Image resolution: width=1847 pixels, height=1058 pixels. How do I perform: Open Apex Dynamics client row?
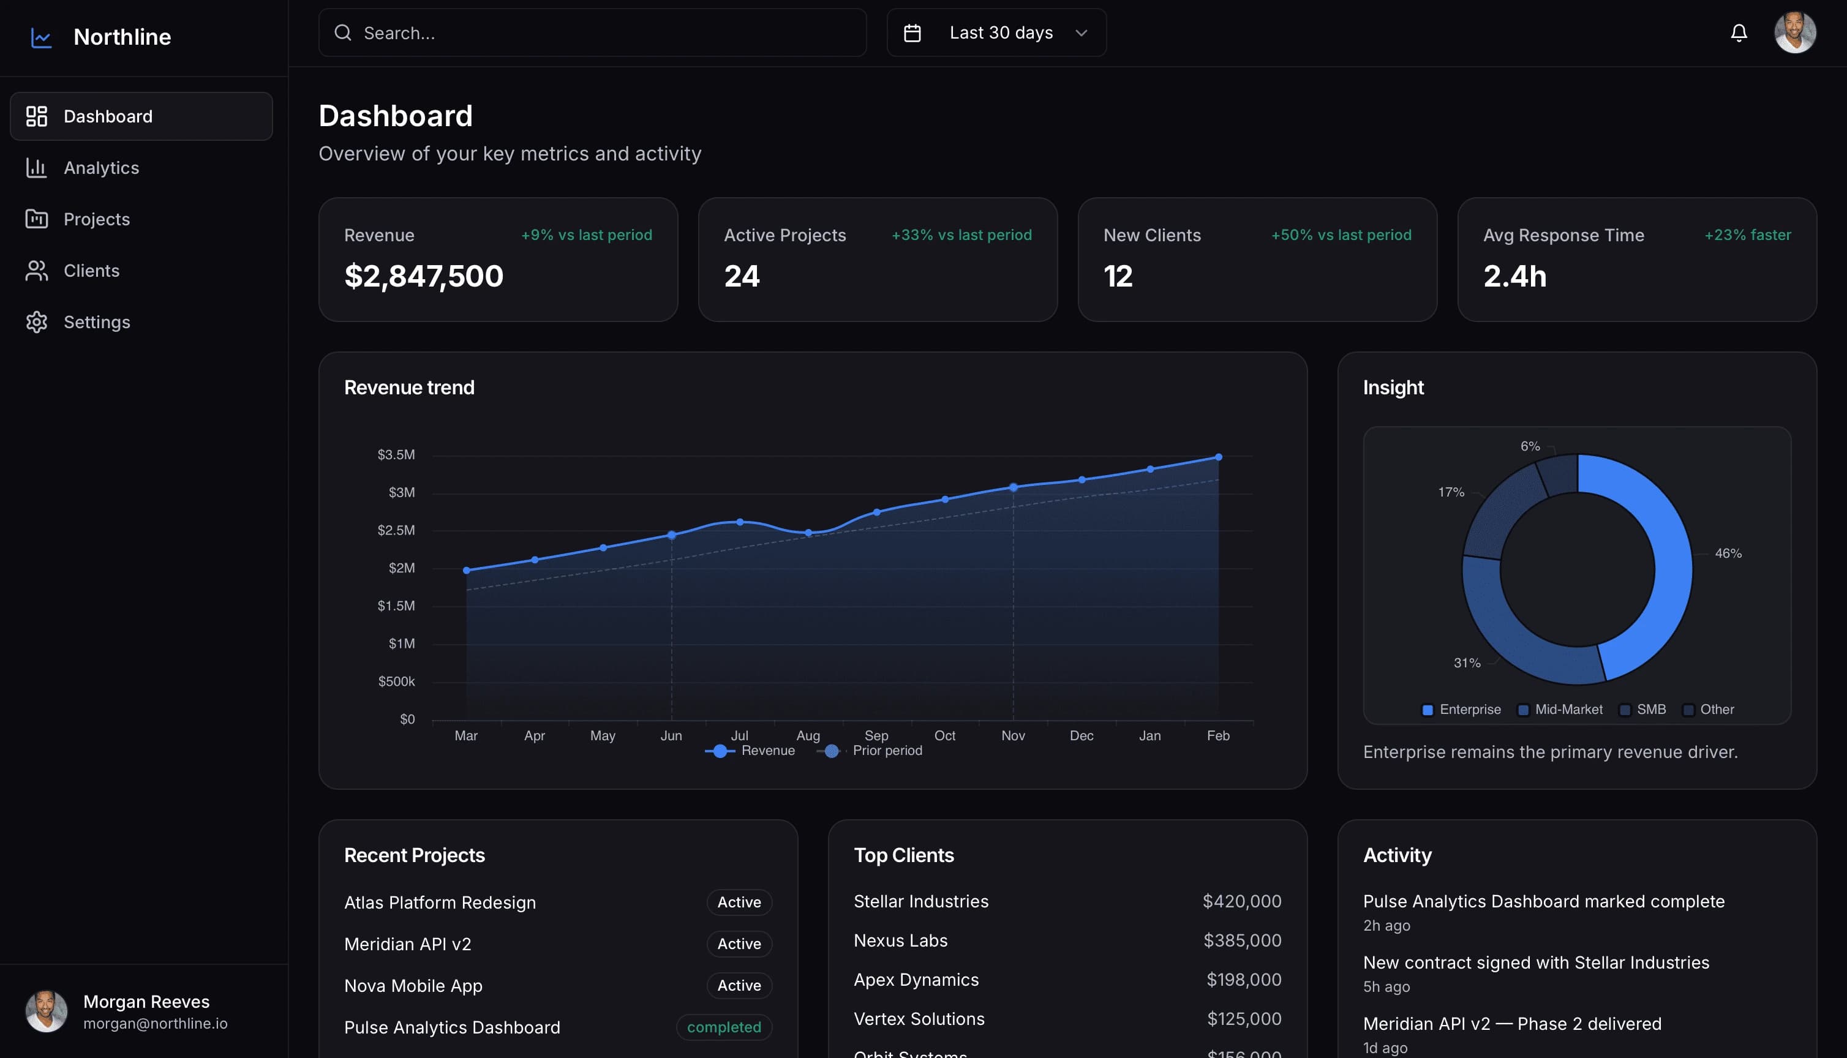1067,980
